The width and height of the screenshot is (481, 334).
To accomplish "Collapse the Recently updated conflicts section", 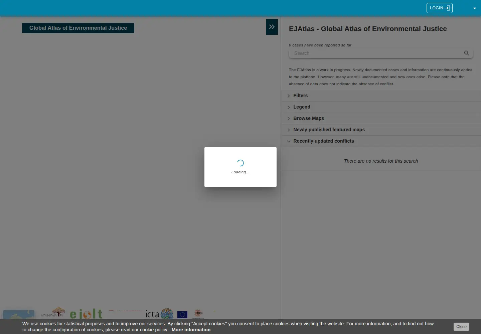I will click(x=381, y=141).
